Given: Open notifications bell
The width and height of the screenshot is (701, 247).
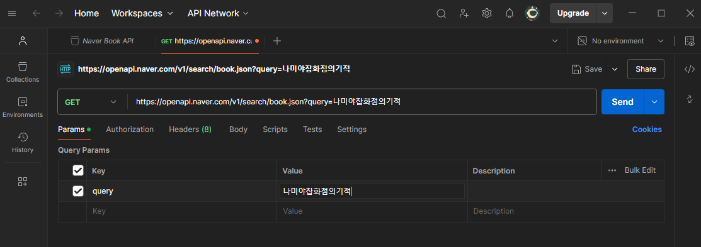Looking at the screenshot, I should click(509, 13).
